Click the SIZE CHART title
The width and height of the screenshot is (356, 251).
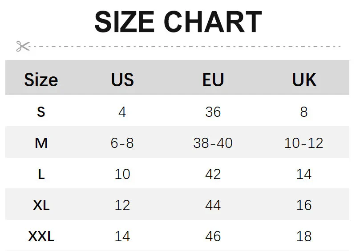(x=178, y=22)
